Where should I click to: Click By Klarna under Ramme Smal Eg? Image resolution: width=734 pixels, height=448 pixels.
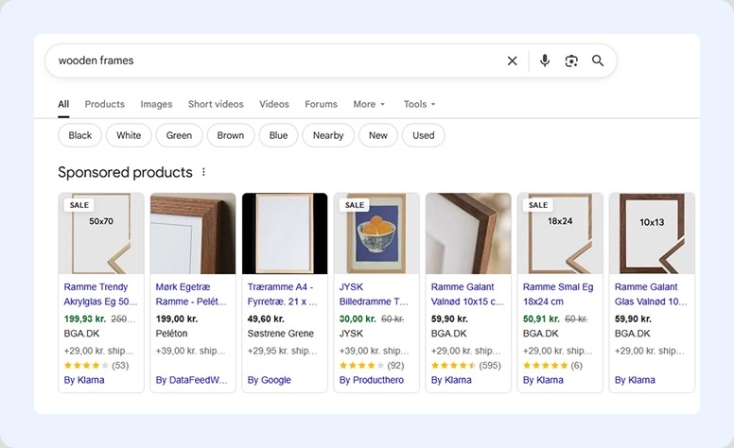[543, 380]
